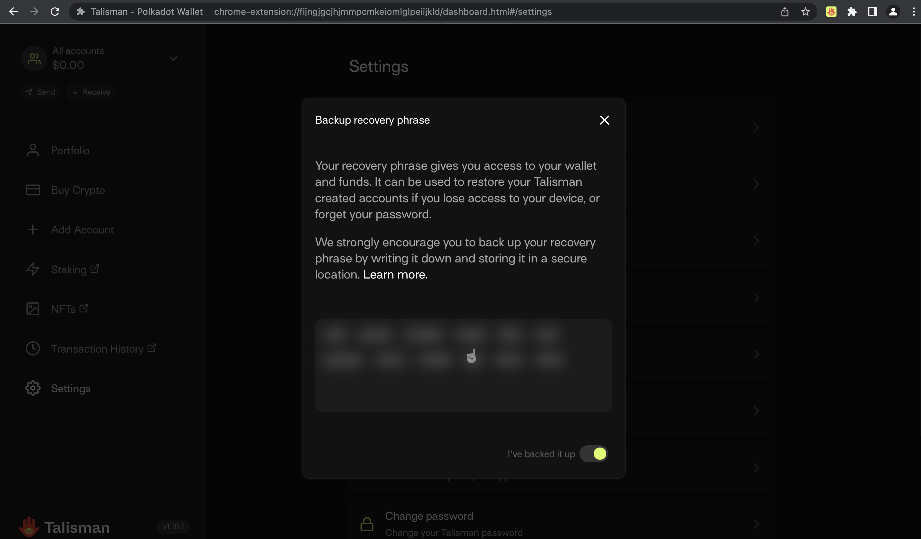Image resolution: width=921 pixels, height=539 pixels.
Task: Open the Extensions puzzle menu icon
Action: click(x=852, y=12)
